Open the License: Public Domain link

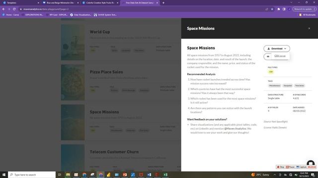[x=275, y=128]
